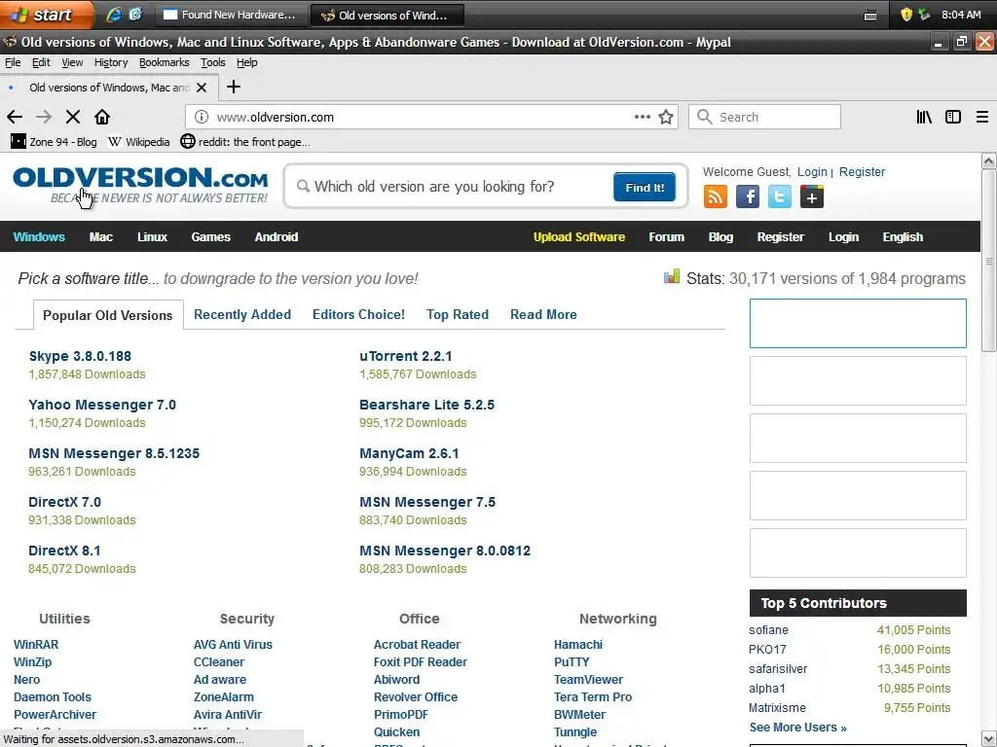Open the Forum link in nav bar
997x747 pixels.
click(666, 237)
